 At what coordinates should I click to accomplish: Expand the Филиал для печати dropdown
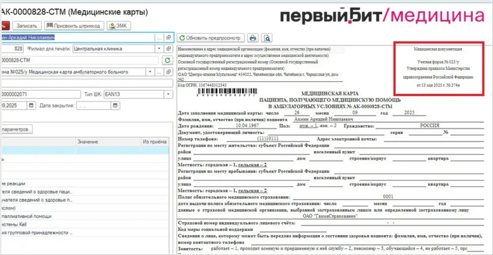click(x=158, y=49)
